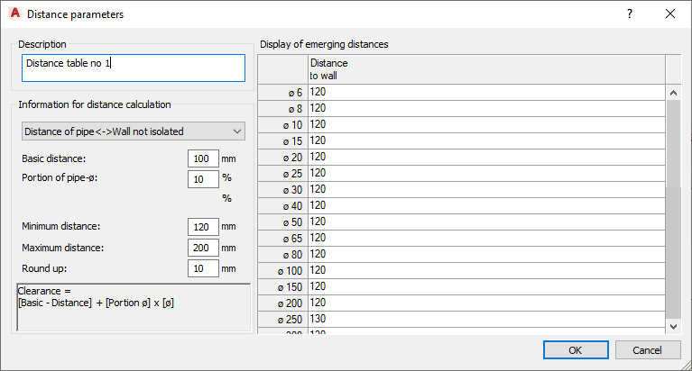
Task: Click the ø 250 row header
Action: [283, 320]
